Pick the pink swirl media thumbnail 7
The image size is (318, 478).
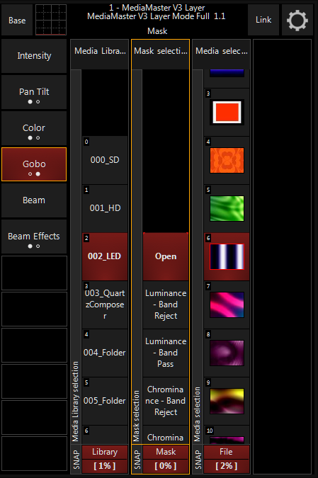[x=227, y=305]
